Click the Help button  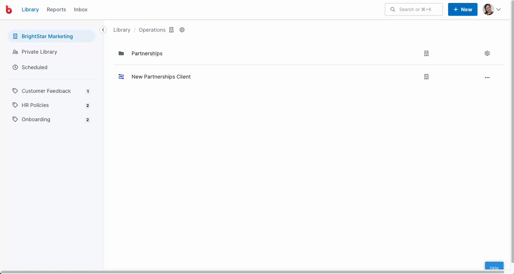(494, 267)
